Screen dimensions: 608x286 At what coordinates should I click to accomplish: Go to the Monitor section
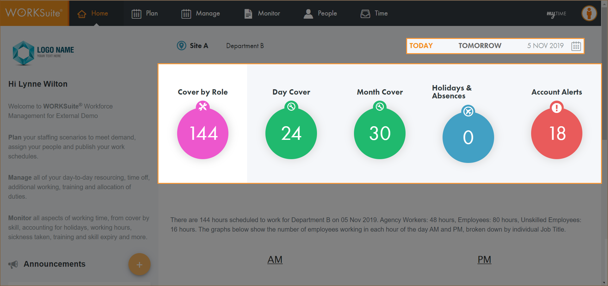[262, 13]
